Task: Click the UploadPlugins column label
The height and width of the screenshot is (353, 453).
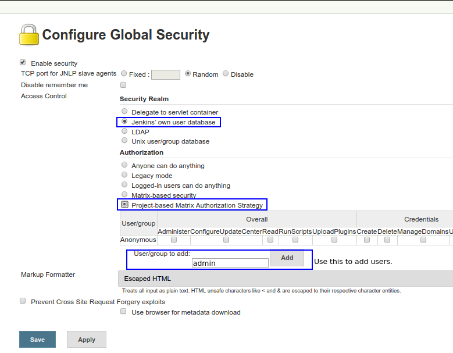Action: [x=334, y=231]
